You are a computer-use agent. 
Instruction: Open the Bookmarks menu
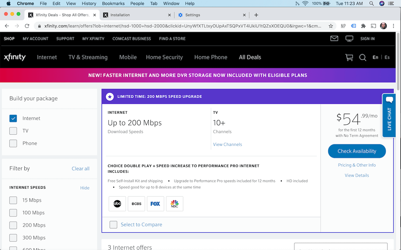click(114, 3)
